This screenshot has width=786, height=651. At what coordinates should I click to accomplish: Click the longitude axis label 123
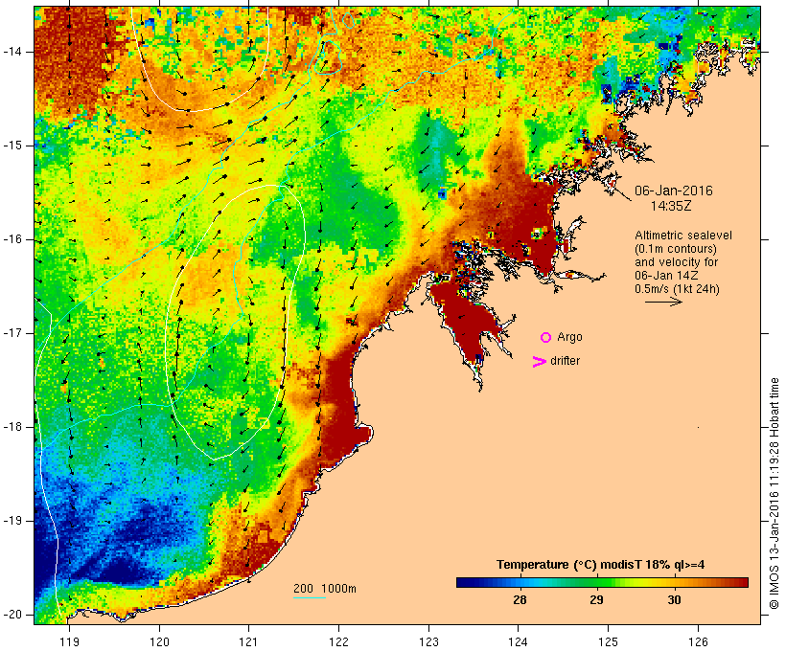428,641
